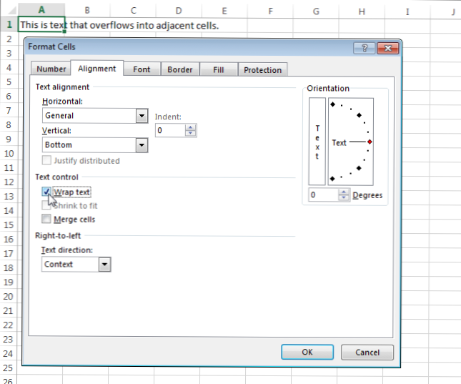Go to the Border tab
Screen dimensions: 461x384
[180, 70]
